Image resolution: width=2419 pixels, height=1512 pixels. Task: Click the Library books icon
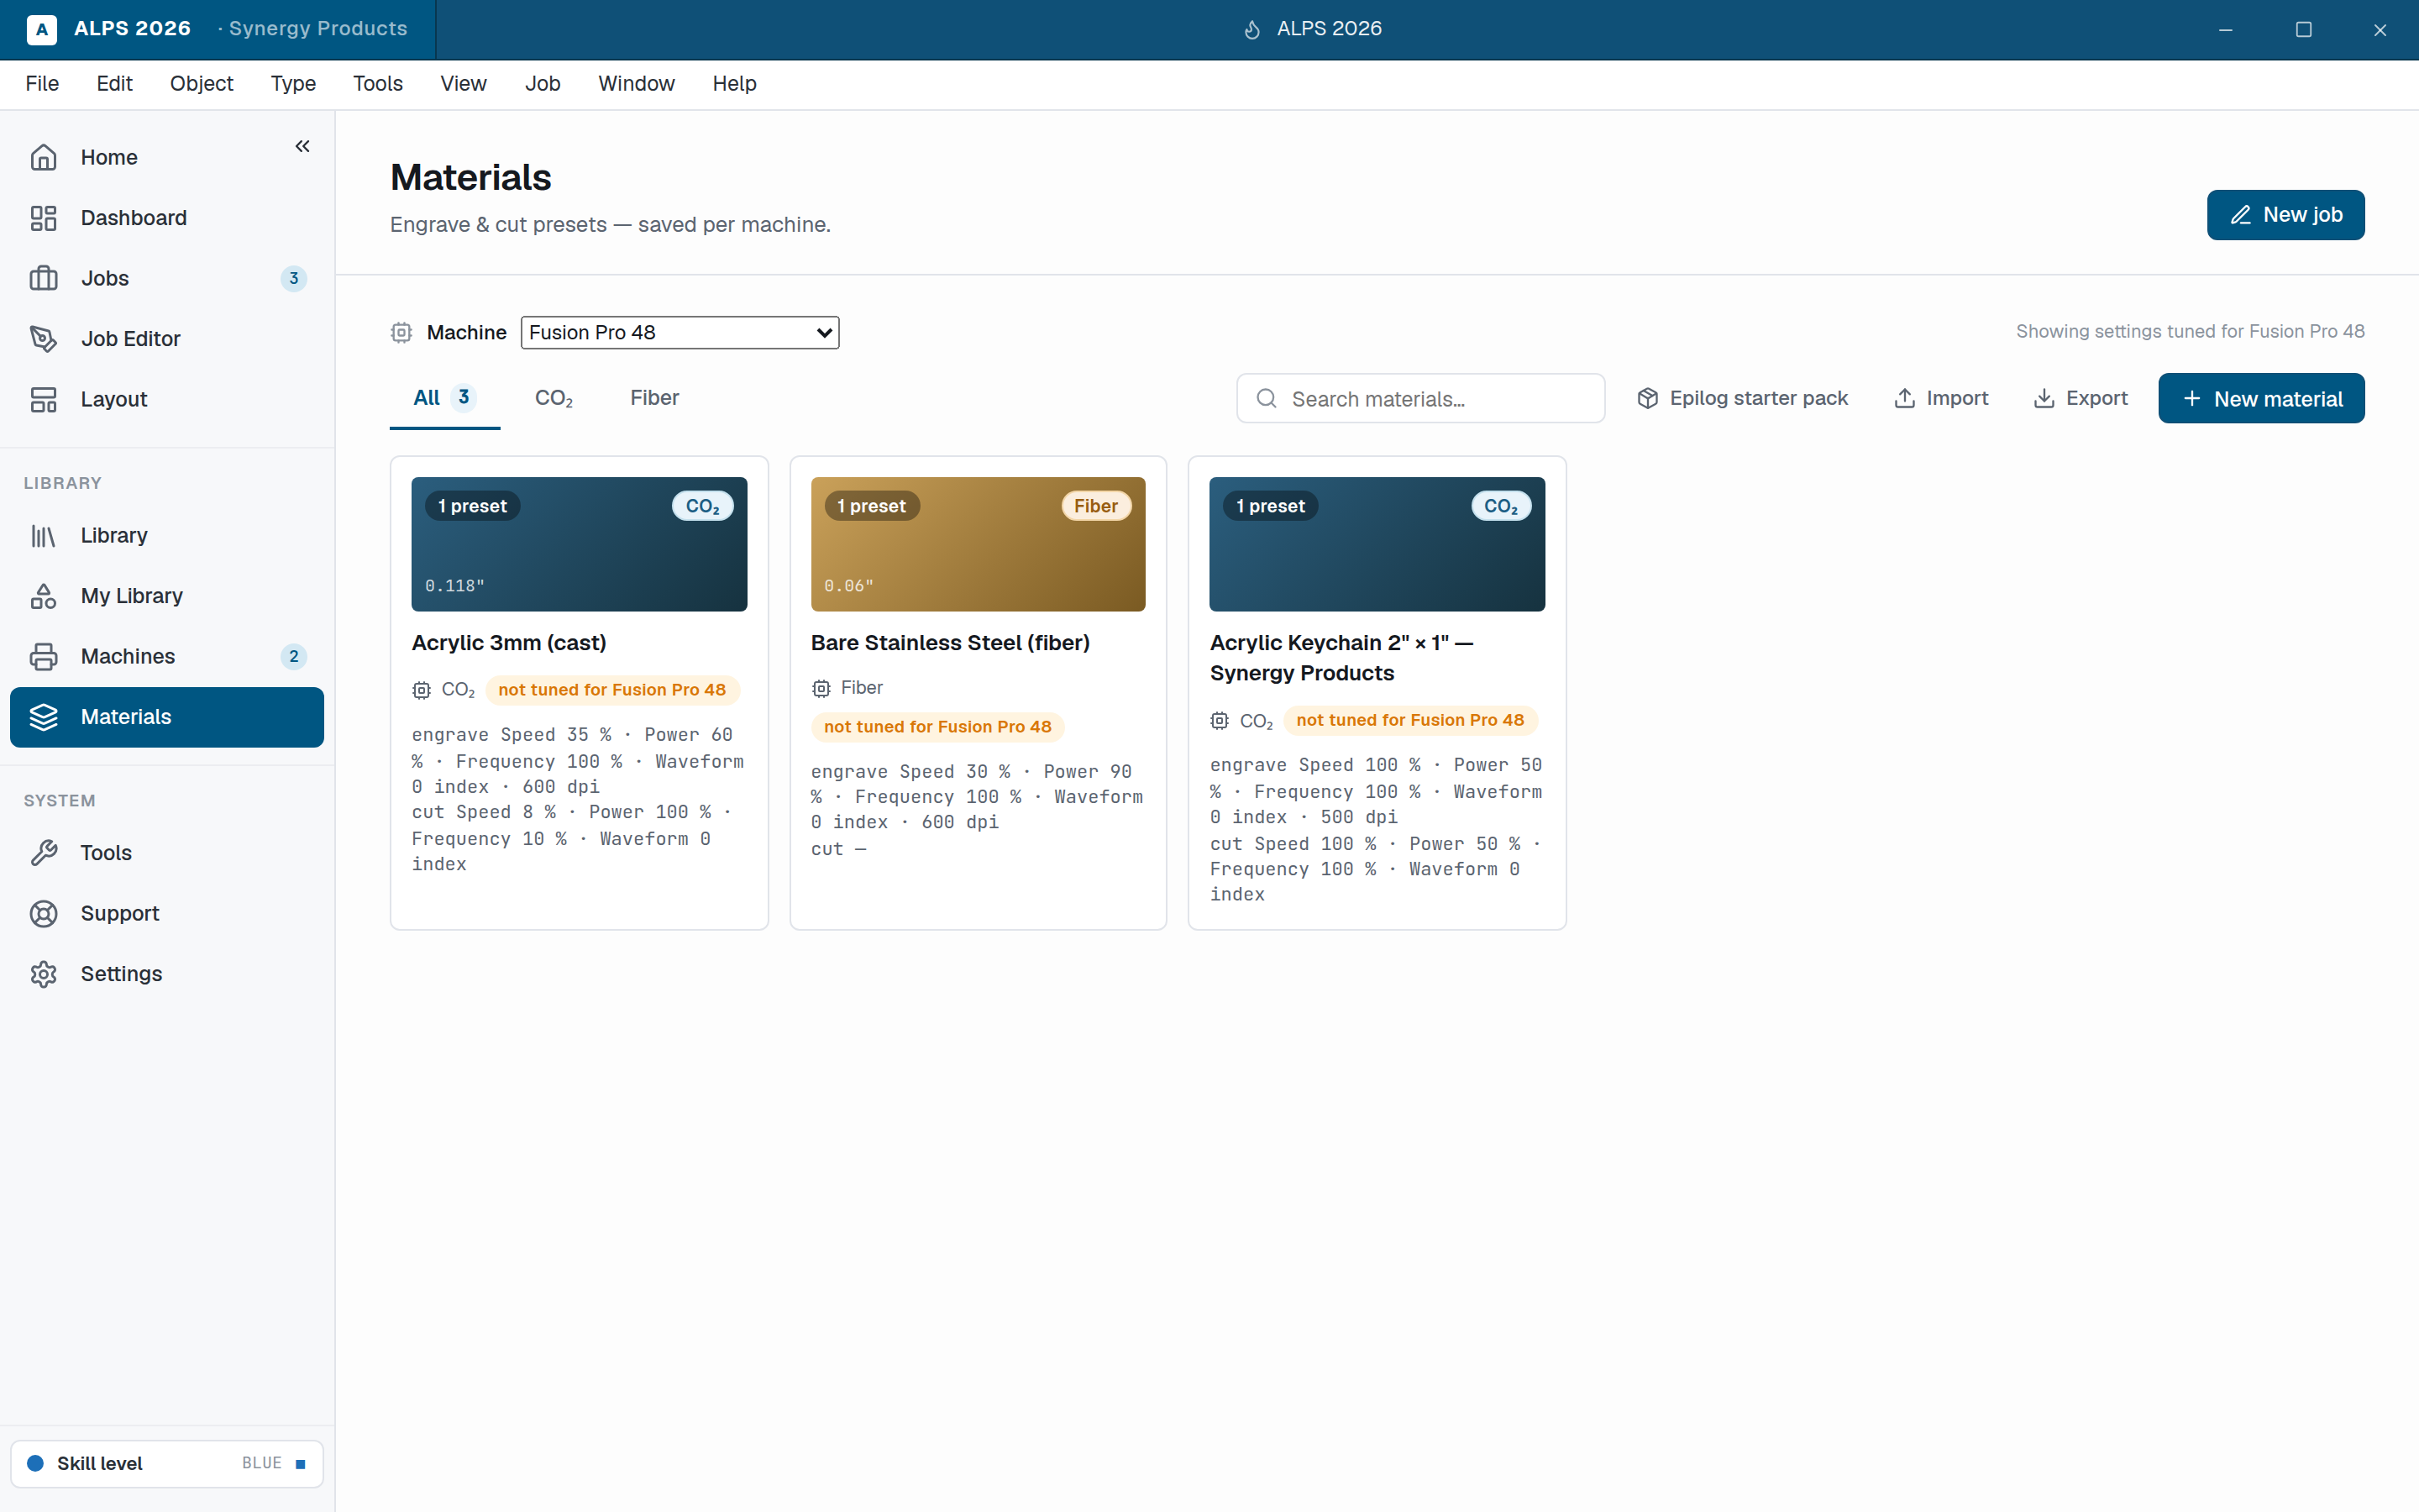[x=43, y=536]
